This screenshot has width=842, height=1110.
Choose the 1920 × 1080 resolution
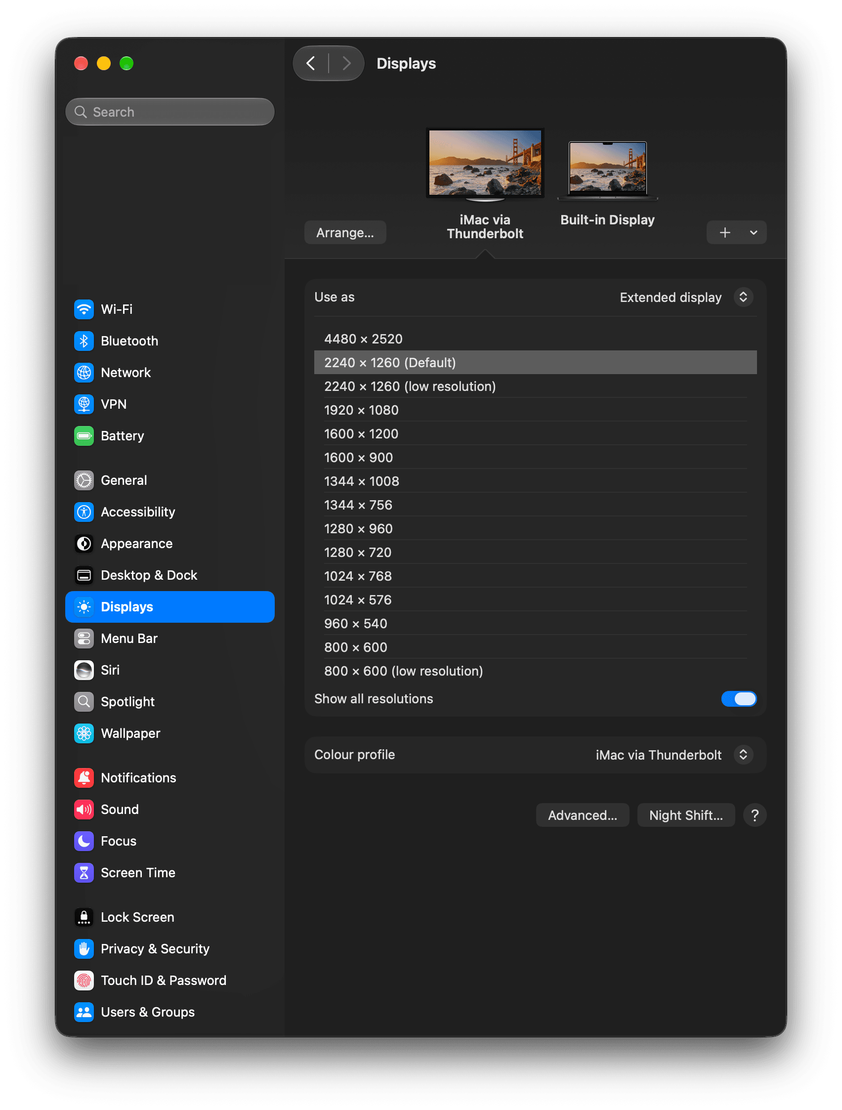[x=536, y=410]
